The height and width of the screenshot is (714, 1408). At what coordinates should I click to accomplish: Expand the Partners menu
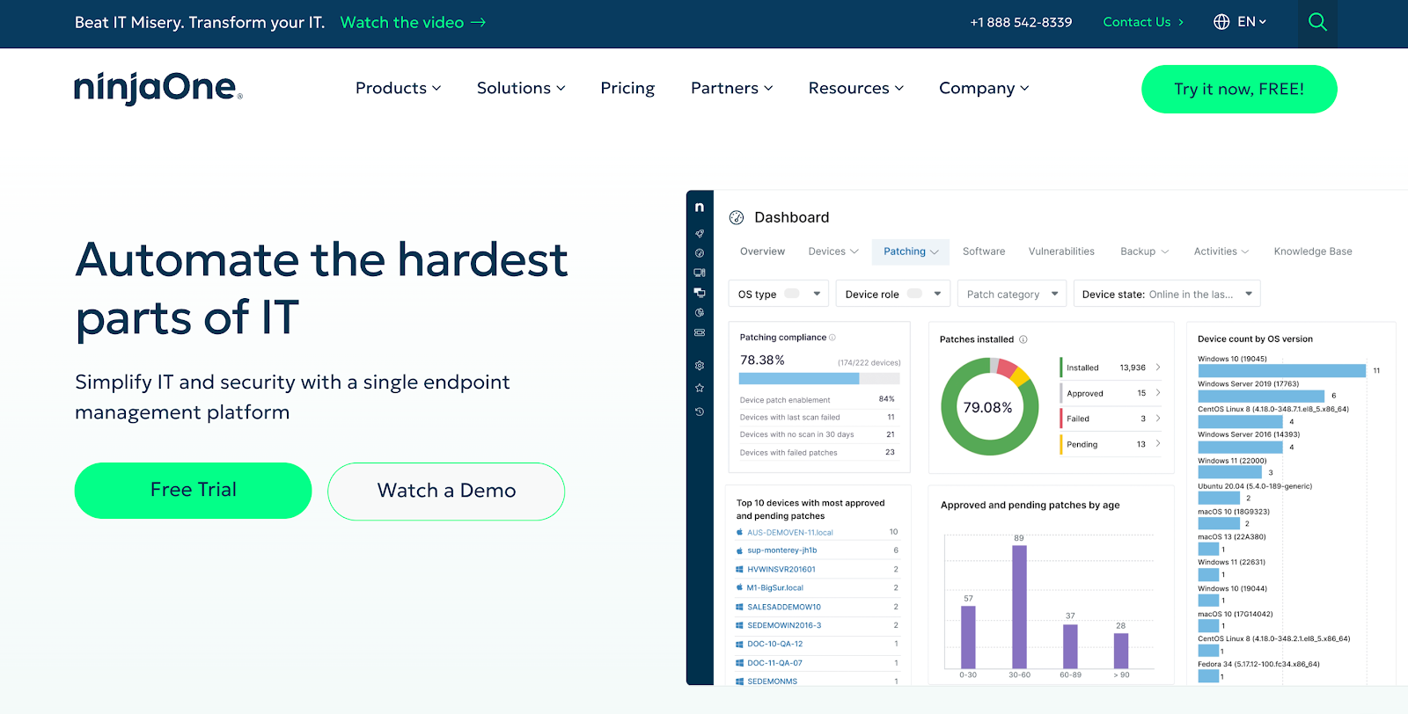[x=731, y=88]
